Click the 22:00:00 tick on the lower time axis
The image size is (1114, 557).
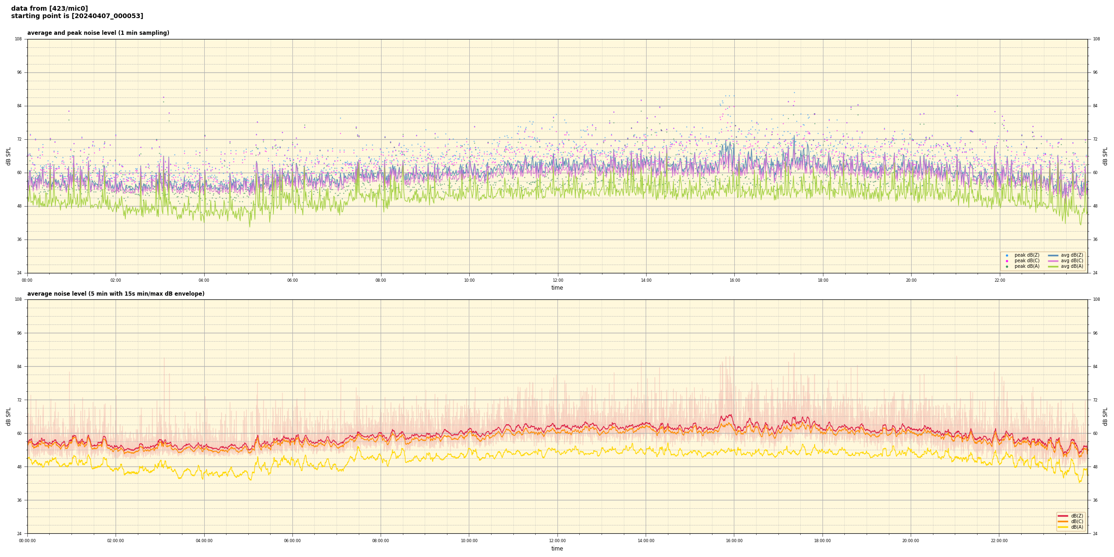click(x=999, y=541)
